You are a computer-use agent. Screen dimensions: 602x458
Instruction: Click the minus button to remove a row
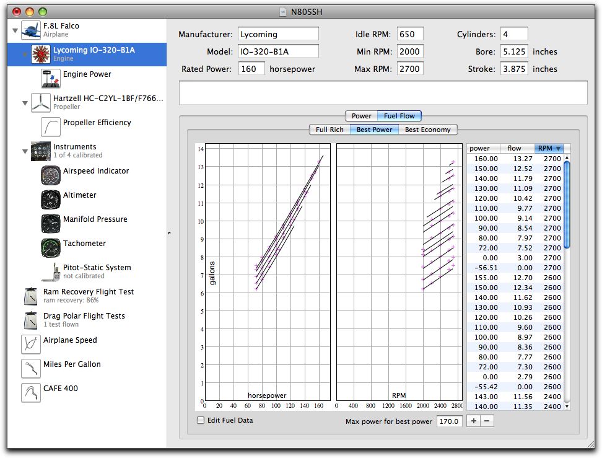pyautogui.click(x=487, y=421)
